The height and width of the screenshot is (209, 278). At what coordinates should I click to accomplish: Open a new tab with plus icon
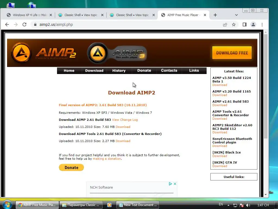[215, 15]
